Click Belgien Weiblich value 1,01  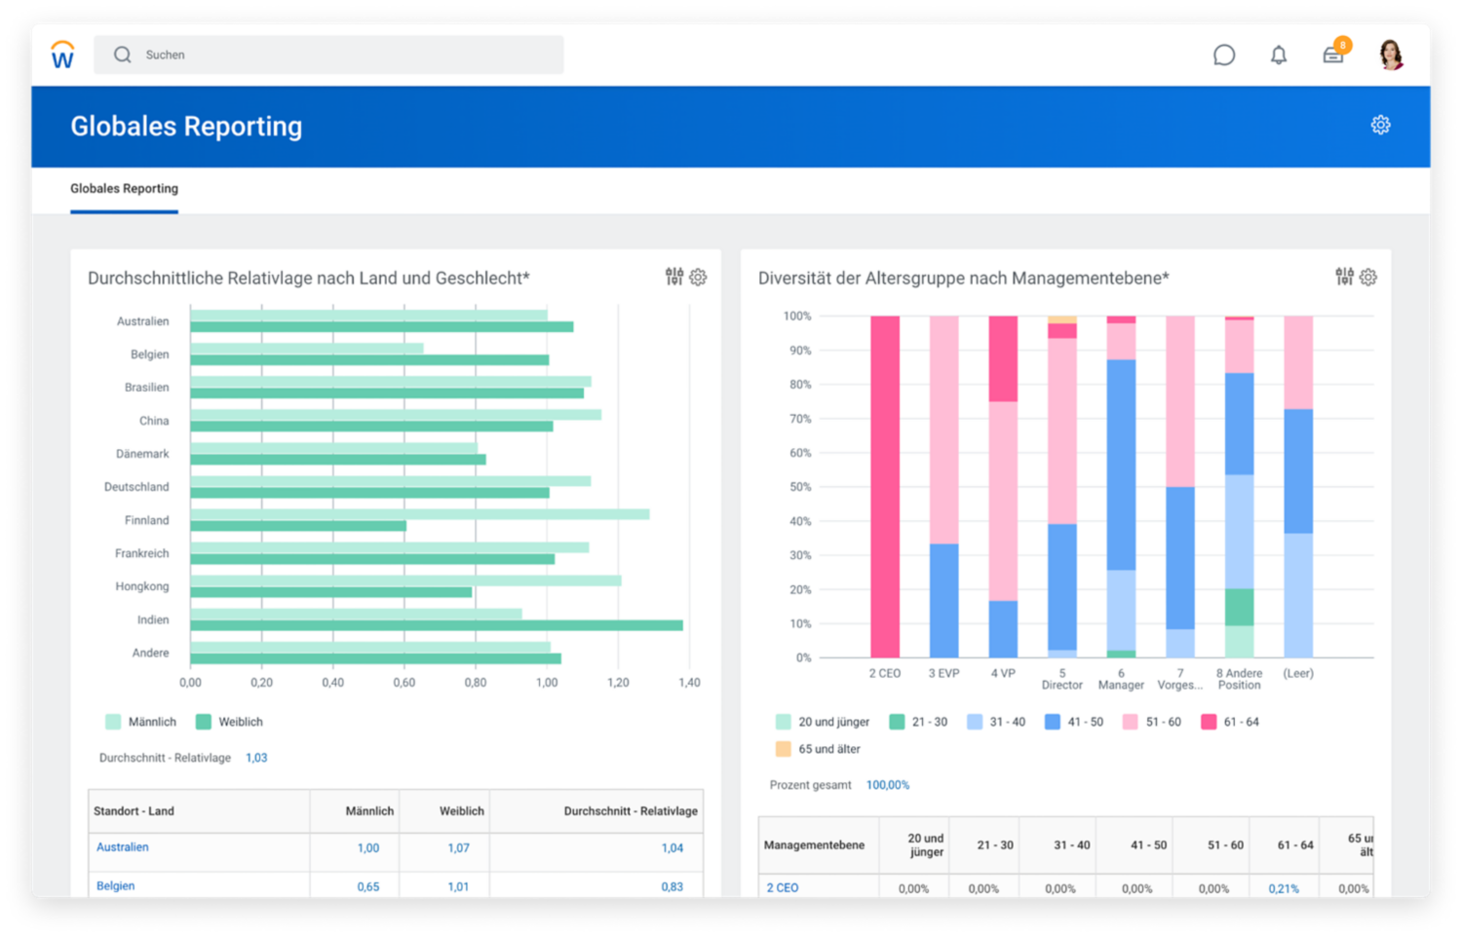pyautogui.click(x=458, y=887)
